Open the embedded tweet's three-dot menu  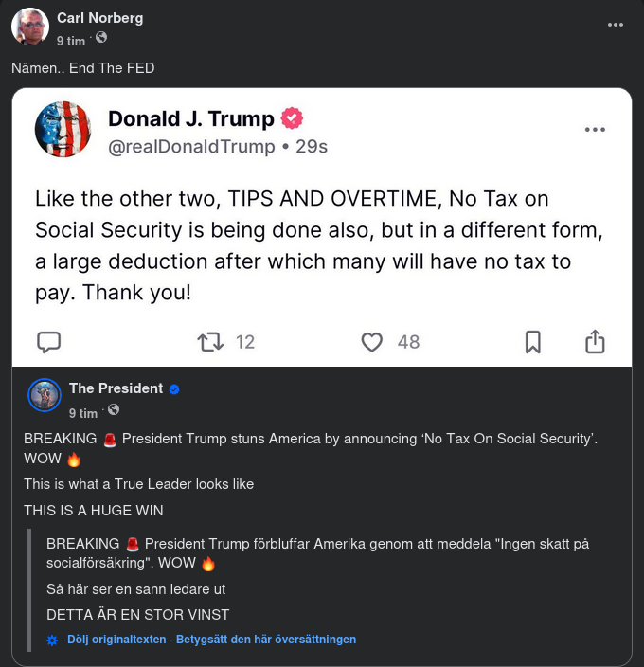[595, 130]
